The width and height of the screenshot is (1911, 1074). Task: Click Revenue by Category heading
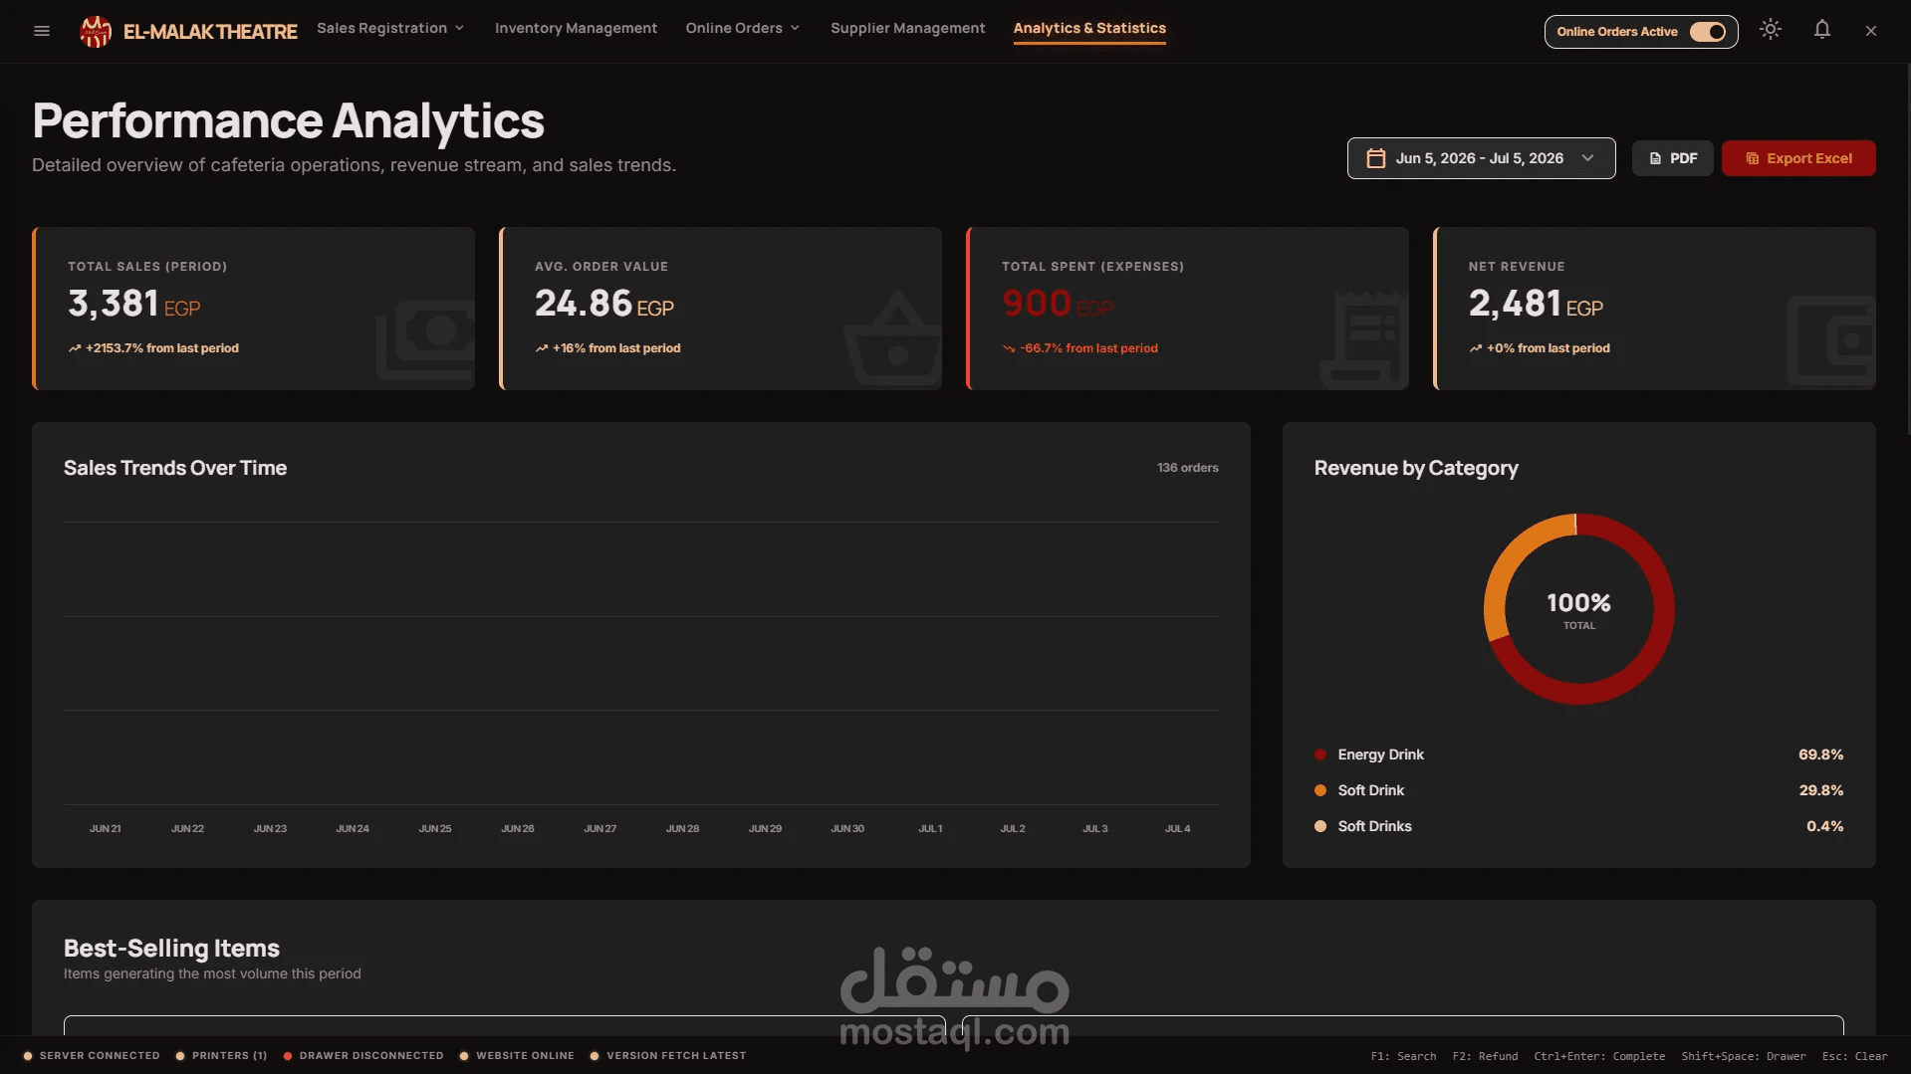click(x=1416, y=468)
